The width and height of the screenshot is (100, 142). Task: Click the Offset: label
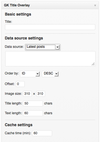tap(10, 84)
